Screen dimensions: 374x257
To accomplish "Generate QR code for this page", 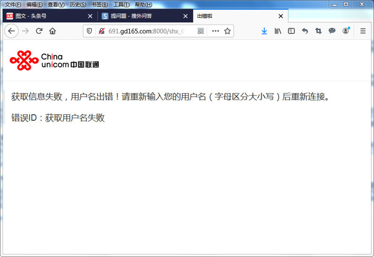I will click(x=201, y=31).
